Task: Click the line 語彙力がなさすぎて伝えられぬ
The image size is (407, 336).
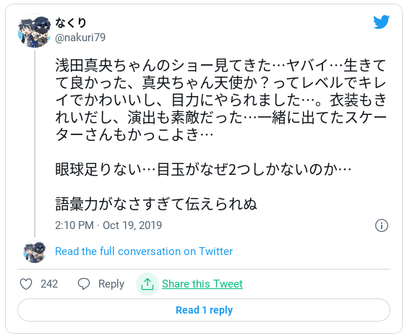Action: [156, 204]
